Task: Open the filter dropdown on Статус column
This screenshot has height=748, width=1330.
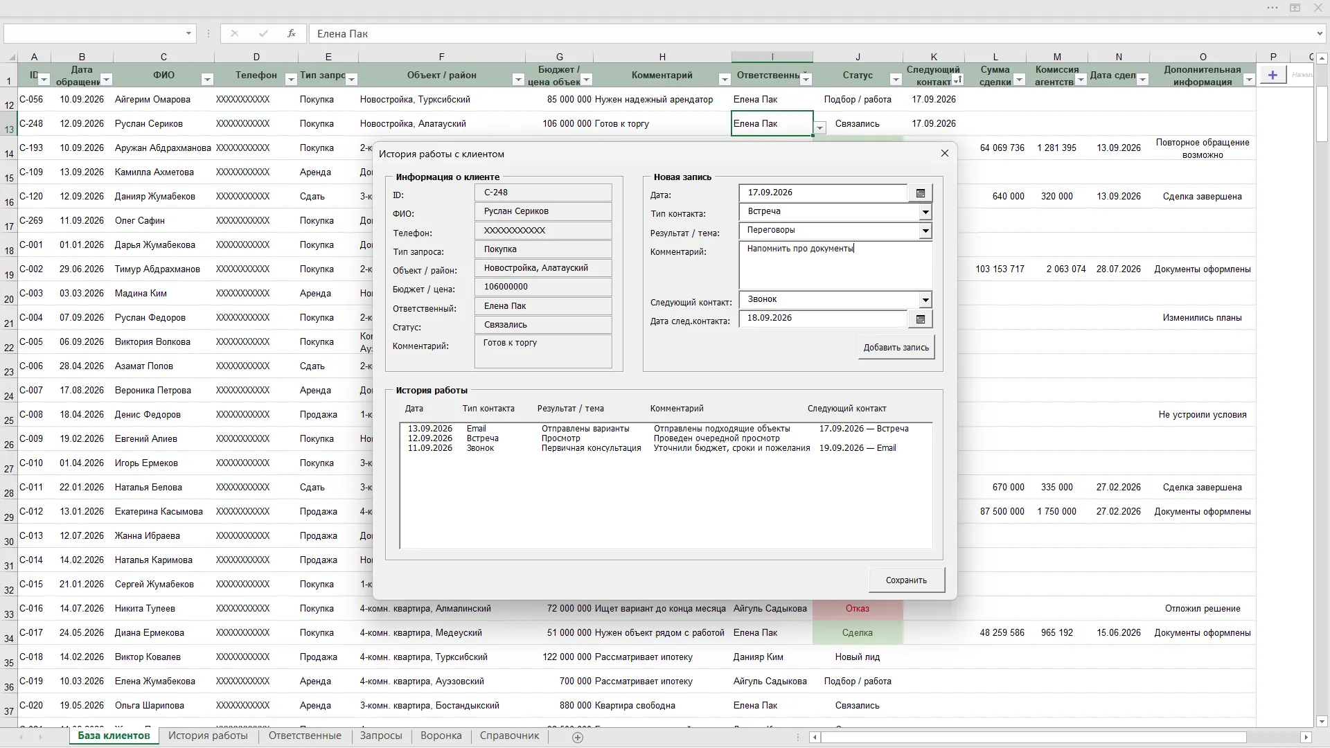Action: pyautogui.click(x=896, y=80)
